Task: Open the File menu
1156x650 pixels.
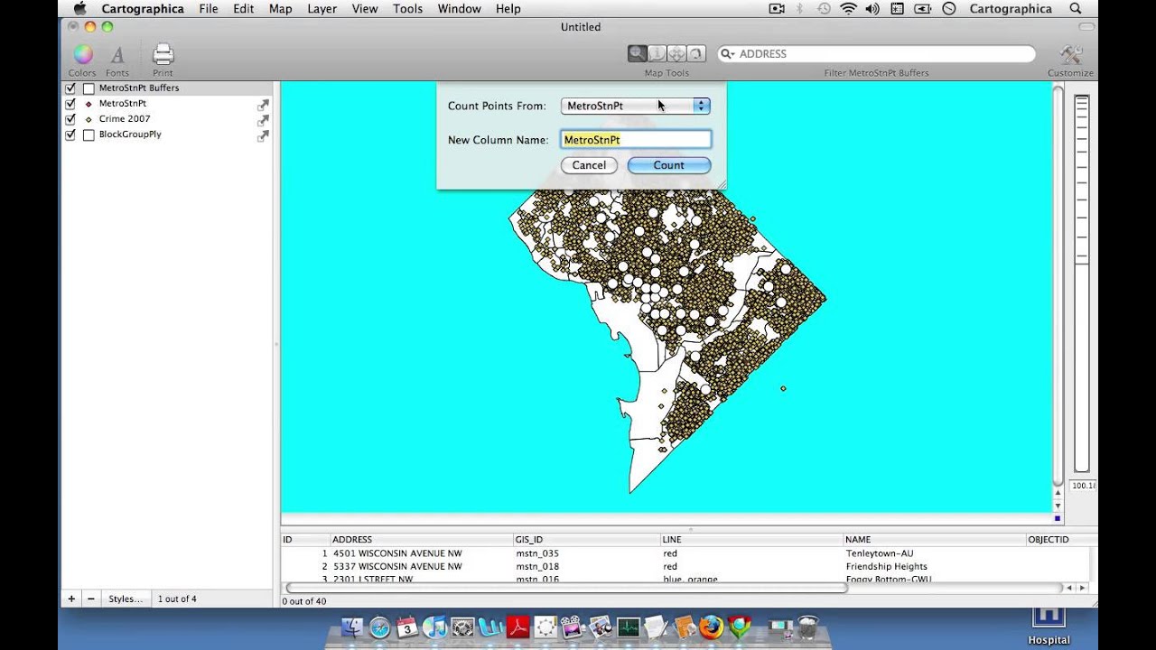Action: [209, 8]
